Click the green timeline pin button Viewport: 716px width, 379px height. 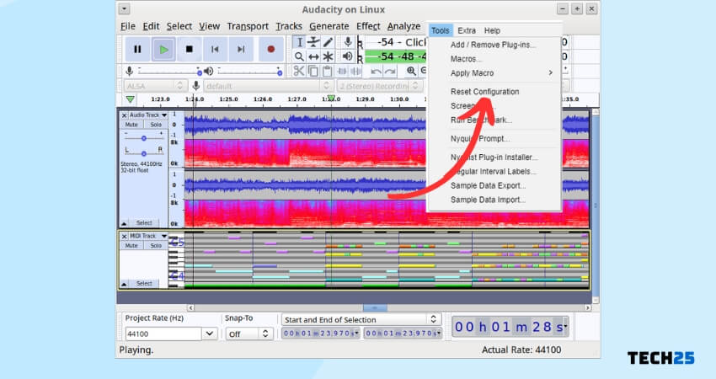(130, 99)
